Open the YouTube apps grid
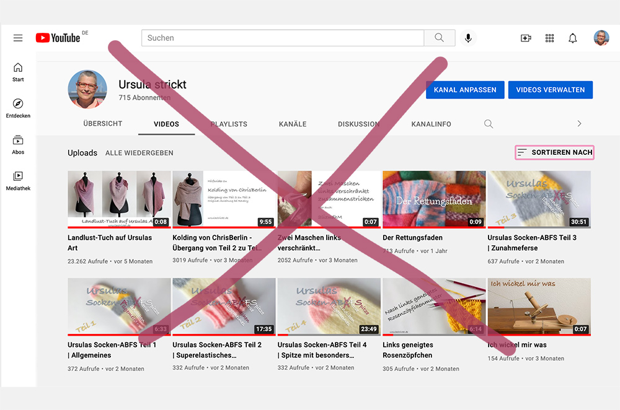Viewport: 620px width, 410px height. [549, 38]
